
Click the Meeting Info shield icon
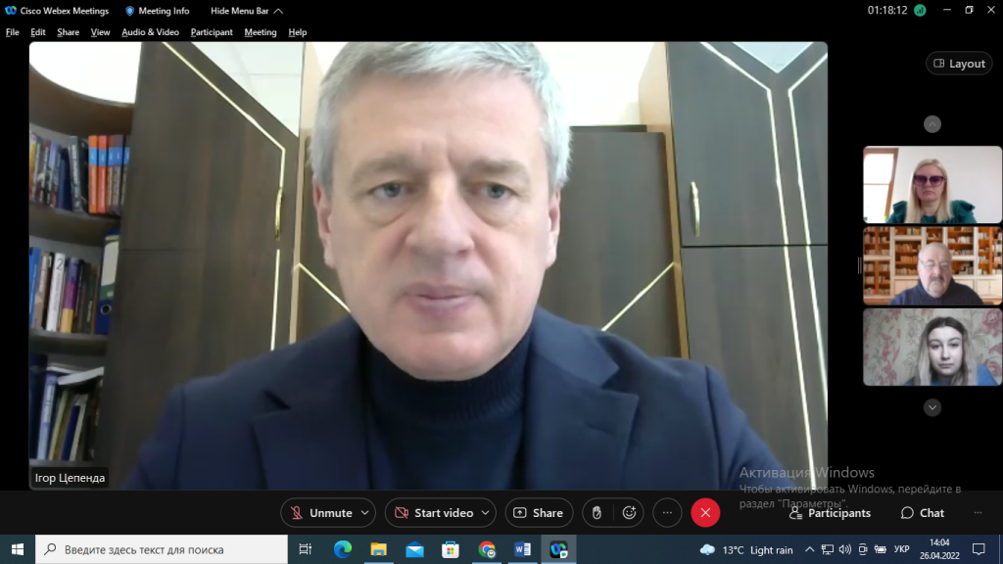130,11
